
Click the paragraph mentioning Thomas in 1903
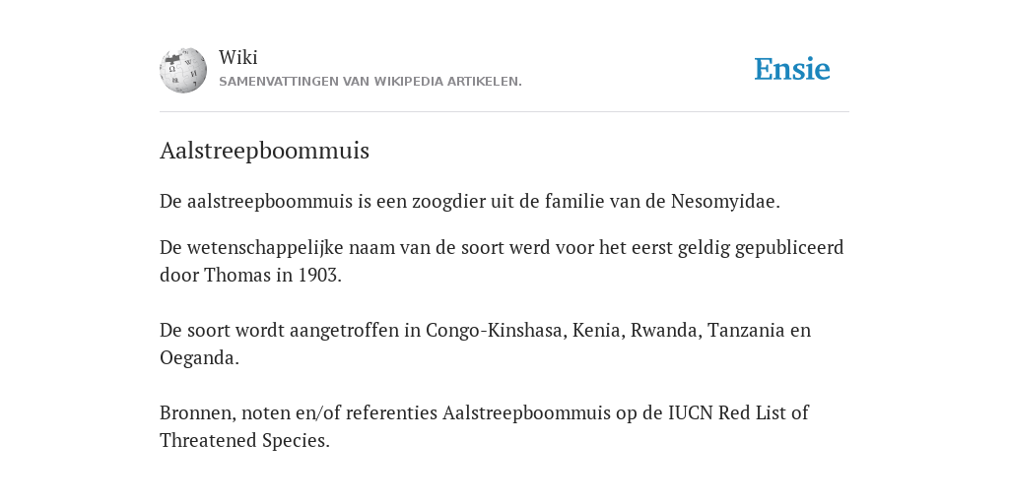pyautogui.click(x=502, y=261)
